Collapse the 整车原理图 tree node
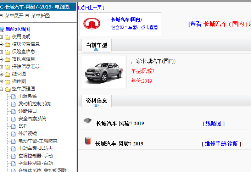This screenshot has height=172, width=251. (x=1, y=89)
